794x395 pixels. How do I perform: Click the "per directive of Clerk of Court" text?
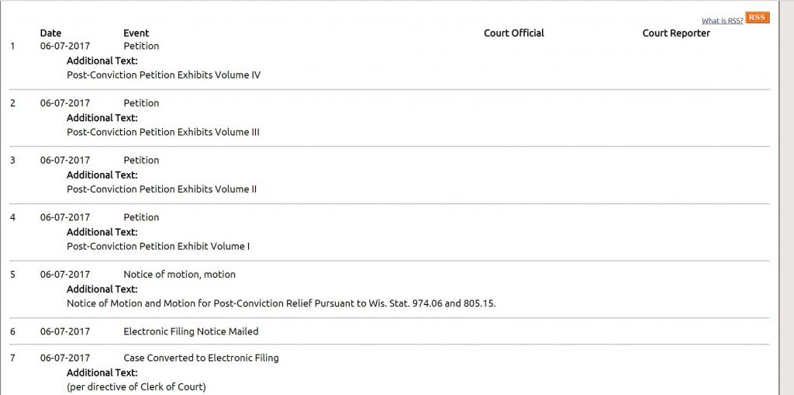click(136, 386)
